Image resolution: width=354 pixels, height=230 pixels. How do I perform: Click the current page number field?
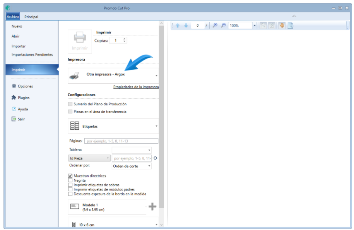point(198,26)
